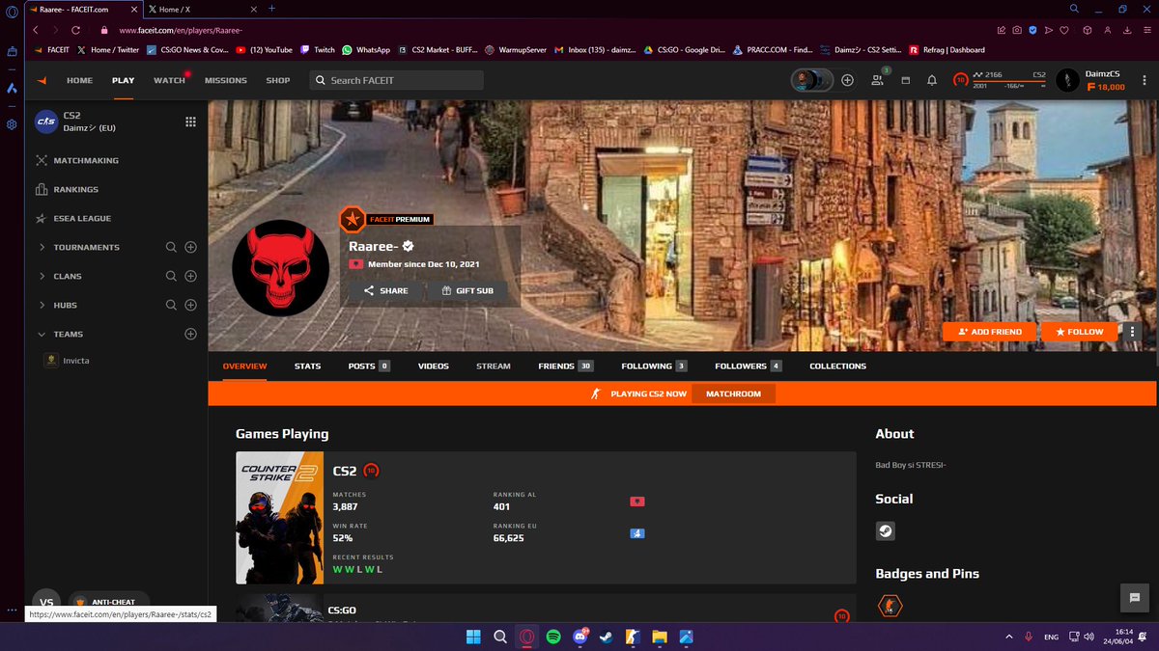Open the profile three-dot options menu
Image resolution: width=1159 pixels, height=651 pixels.
pos(1132,331)
